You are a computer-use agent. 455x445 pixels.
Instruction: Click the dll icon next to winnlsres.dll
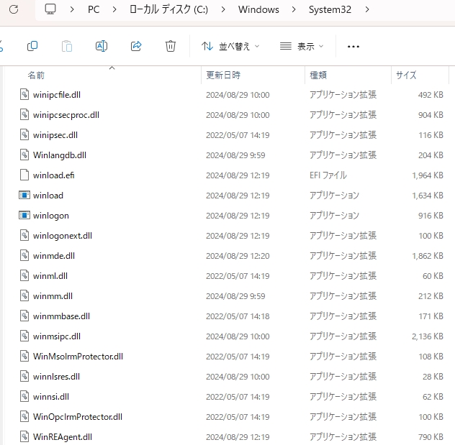click(x=24, y=376)
